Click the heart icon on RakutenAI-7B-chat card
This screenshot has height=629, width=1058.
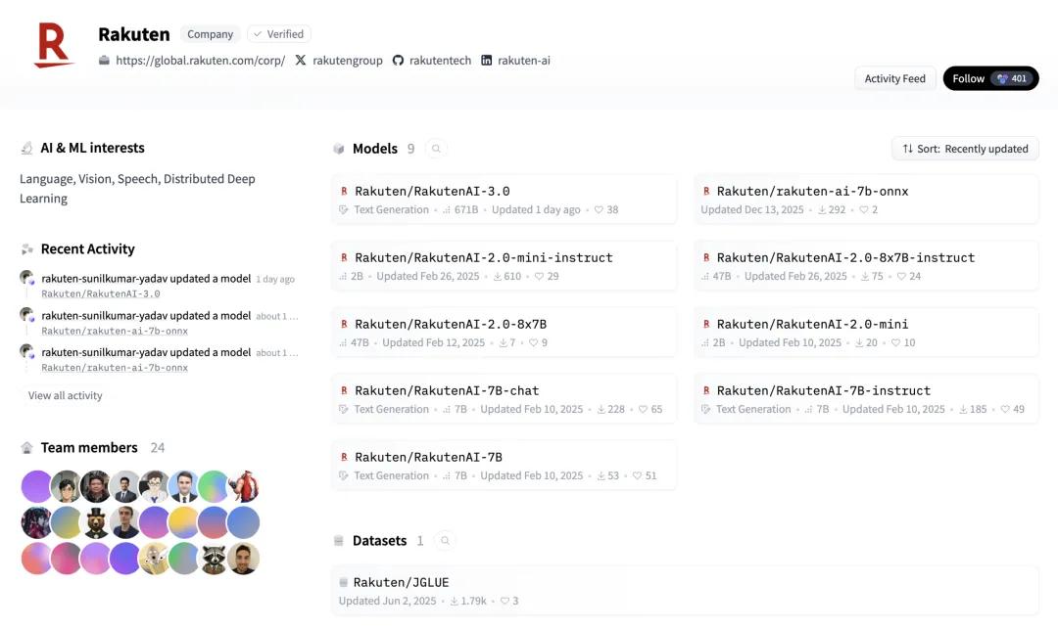tap(643, 410)
